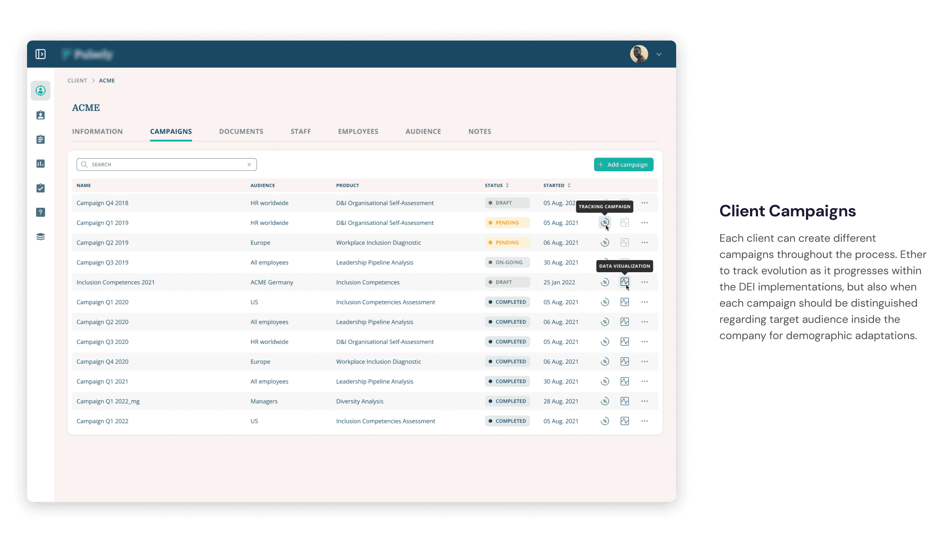The image size is (952, 543).
Task: Open data visualization for Campaign Q1 2022
Action: point(624,421)
